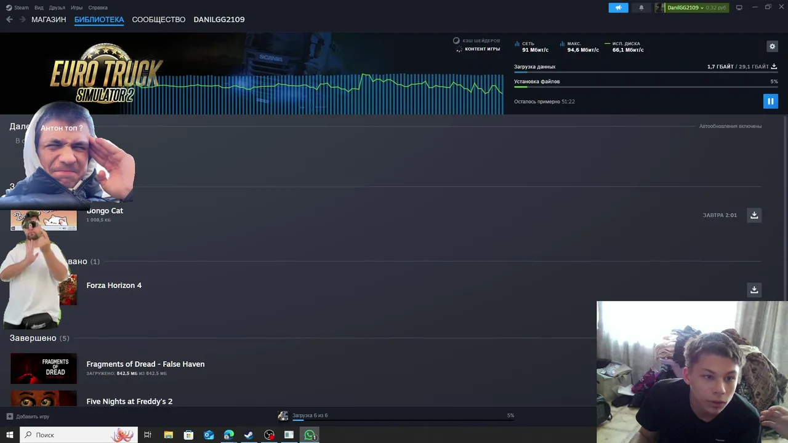The image size is (788, 443).
Task: Click the КОНТЕНТ ИГРЫ label
Action: pos(482,49)
